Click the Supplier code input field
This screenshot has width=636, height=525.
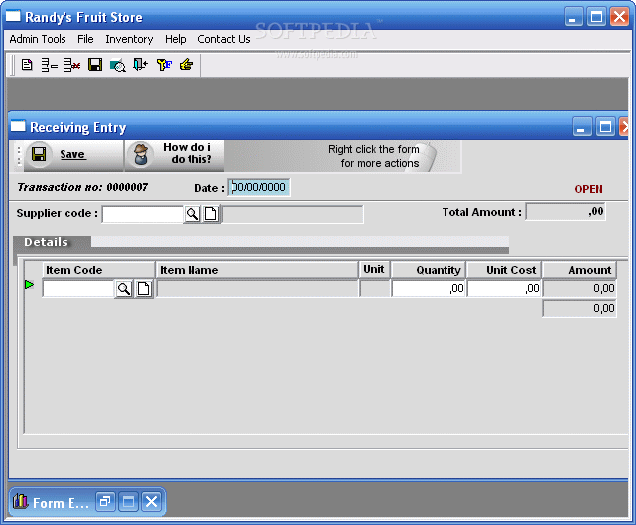point(143,214)
